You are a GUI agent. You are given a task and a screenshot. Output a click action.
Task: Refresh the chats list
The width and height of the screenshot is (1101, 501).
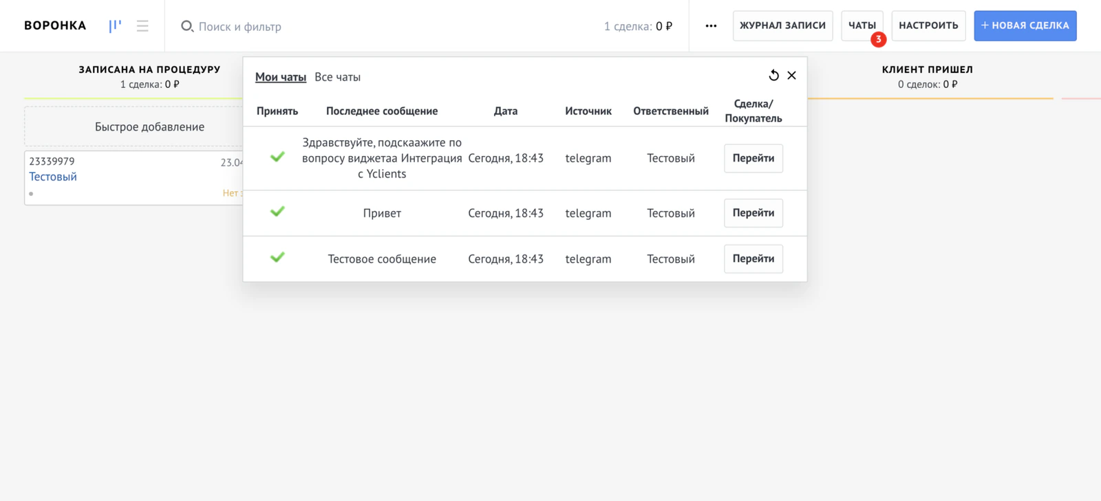pos(773,76)
